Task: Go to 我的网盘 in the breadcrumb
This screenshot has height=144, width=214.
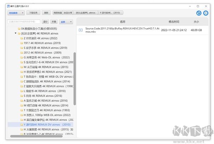Action: [x=58, y=13]
